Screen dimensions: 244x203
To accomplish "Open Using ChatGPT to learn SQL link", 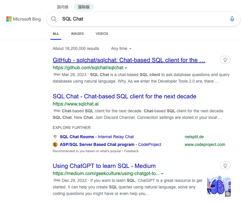I will [104, 166].
